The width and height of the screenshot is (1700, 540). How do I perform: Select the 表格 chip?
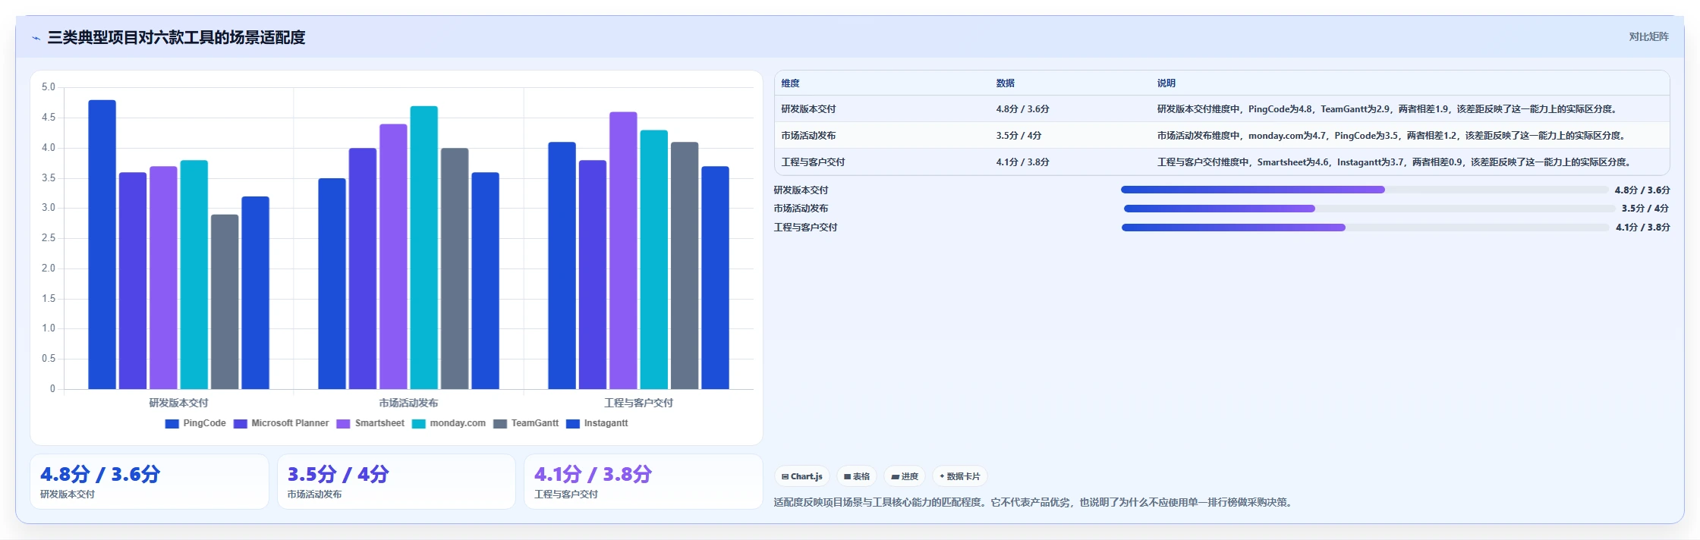tap(857, 476)
